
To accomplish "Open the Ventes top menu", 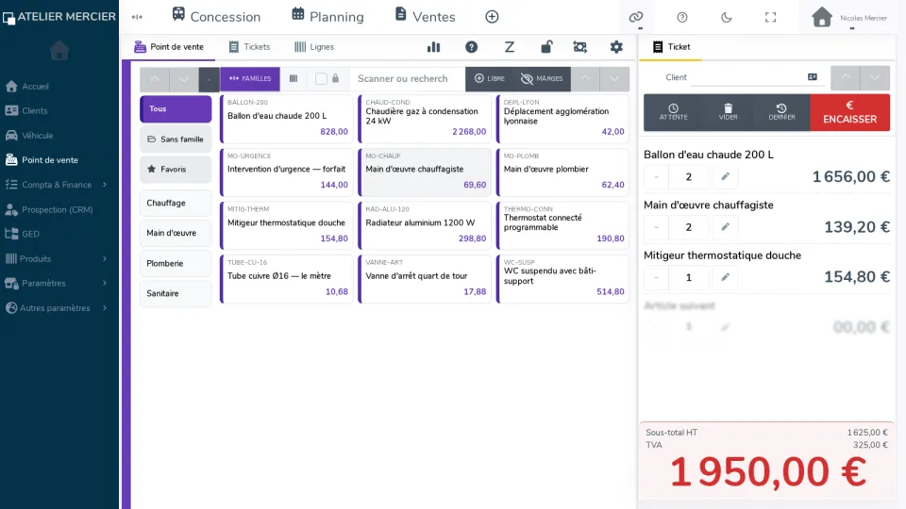I will [426, 17].
